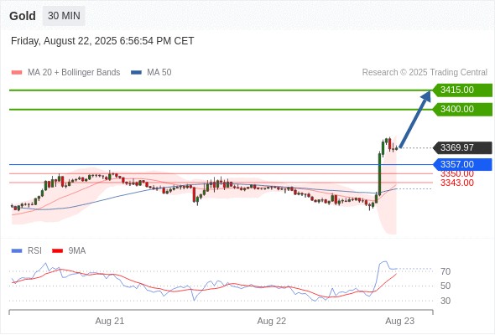Click the Aug 23 date axis label
This screenshot has height=335, width=495.
pyautogui.click(x=400, y=321)
